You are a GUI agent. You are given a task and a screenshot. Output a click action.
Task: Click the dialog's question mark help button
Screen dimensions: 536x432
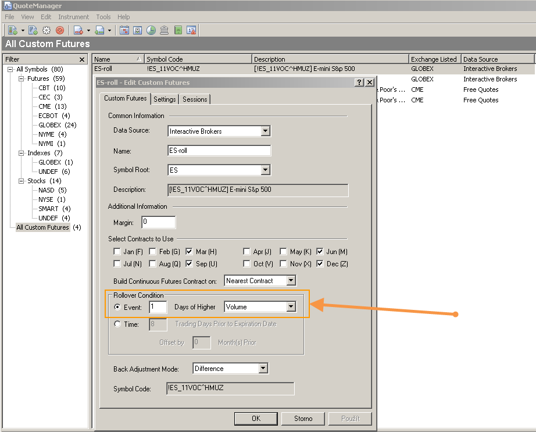[x=359, y=83]
